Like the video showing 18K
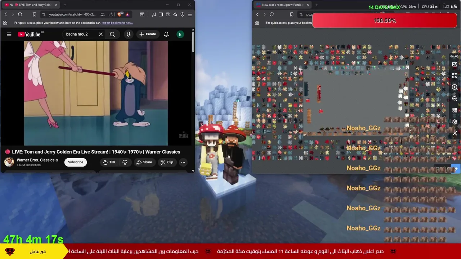Screen dimensions: 461x259 pos(109,162)
